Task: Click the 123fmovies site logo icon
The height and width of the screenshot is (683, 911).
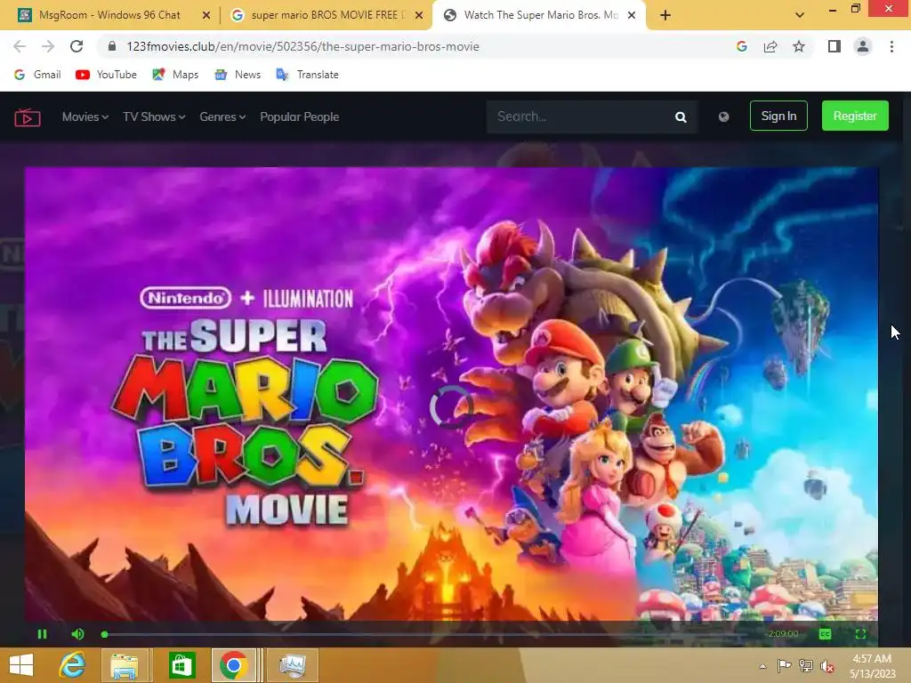Action: 28,117
